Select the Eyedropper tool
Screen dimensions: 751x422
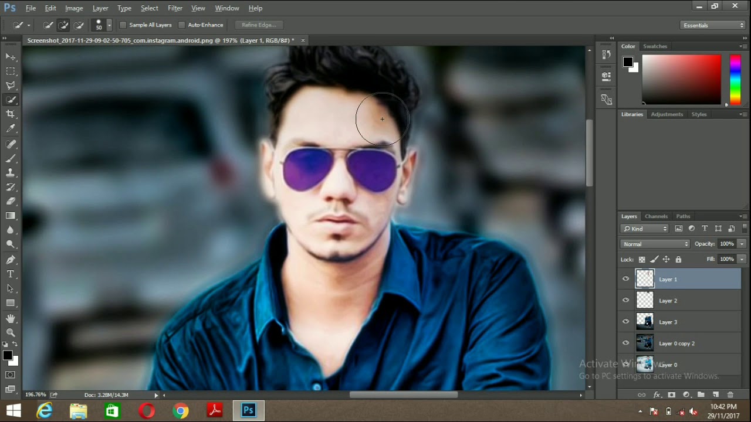[x=11, y=128]
